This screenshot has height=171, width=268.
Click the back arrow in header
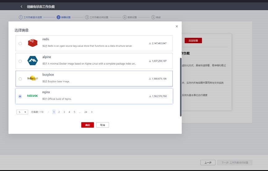[21, 7]
